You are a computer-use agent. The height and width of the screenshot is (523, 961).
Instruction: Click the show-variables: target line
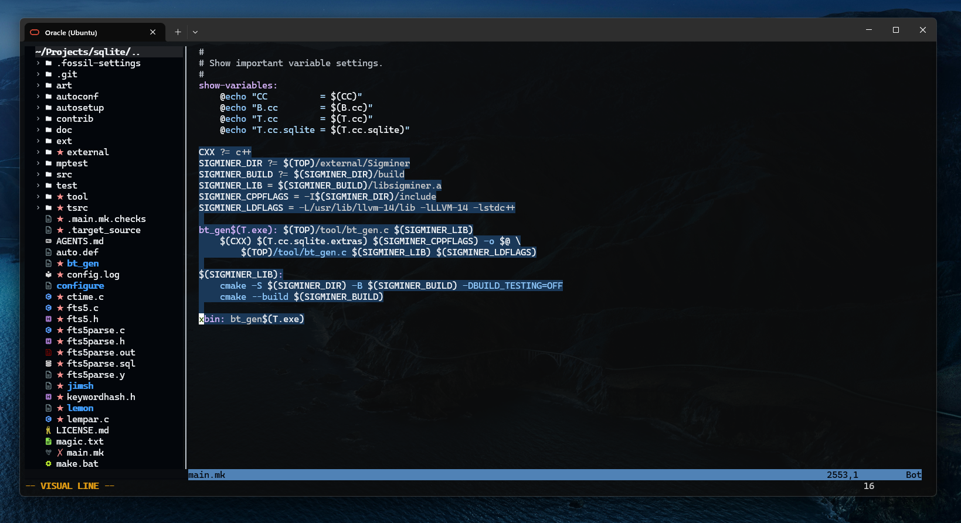[238, 86]
